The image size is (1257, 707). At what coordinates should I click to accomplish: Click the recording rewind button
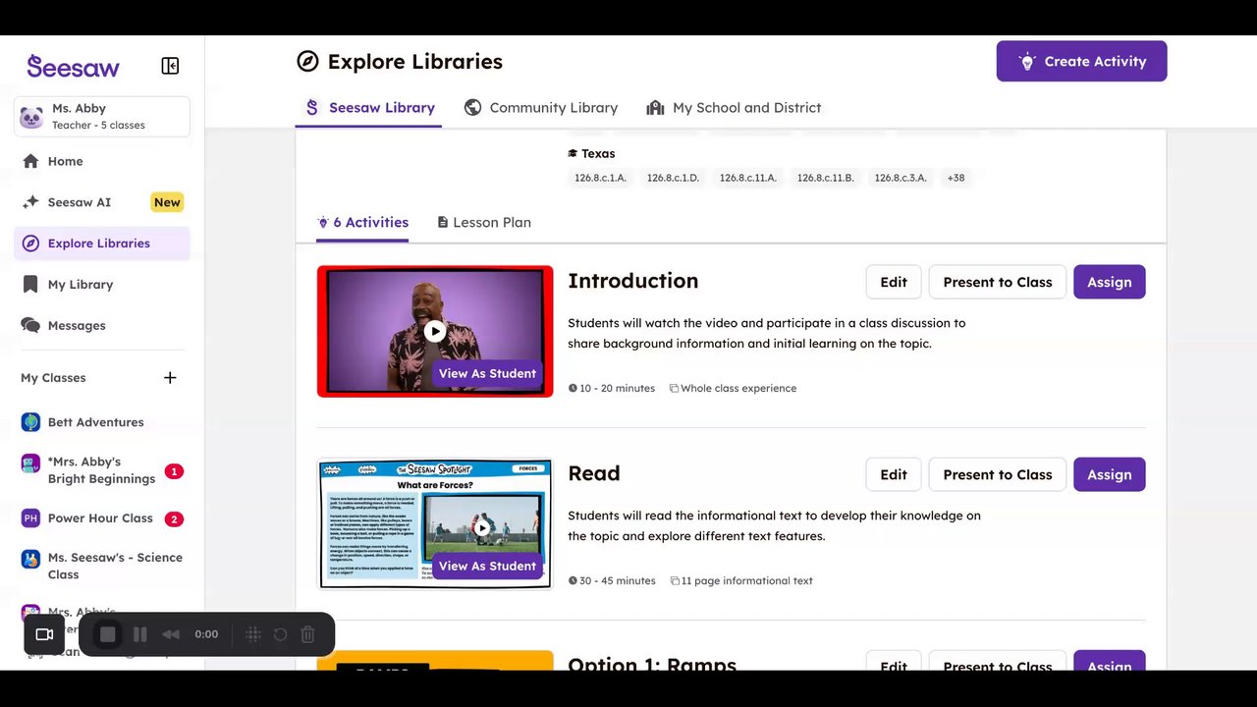(171, 634)
